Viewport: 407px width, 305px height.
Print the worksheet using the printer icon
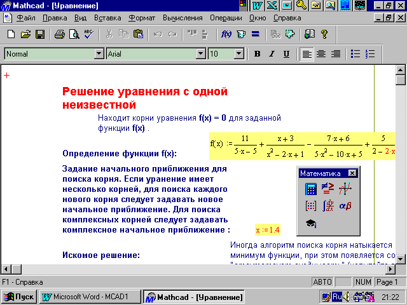click(59, 34)
